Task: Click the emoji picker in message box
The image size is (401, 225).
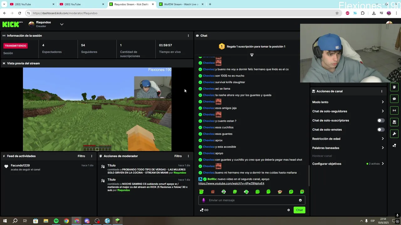Action: tap(300, 200)
